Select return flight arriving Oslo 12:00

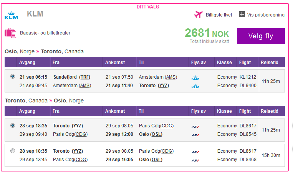(13, 125)
